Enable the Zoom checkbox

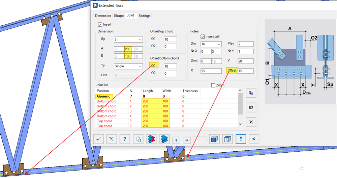click(213, 85)
